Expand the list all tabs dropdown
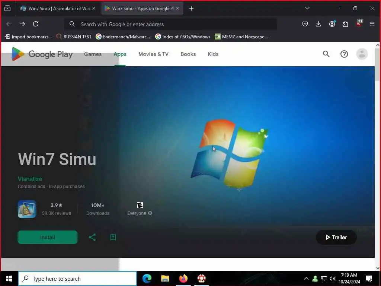The height and width of the screenshot is (286, 381). click(307, 8)
